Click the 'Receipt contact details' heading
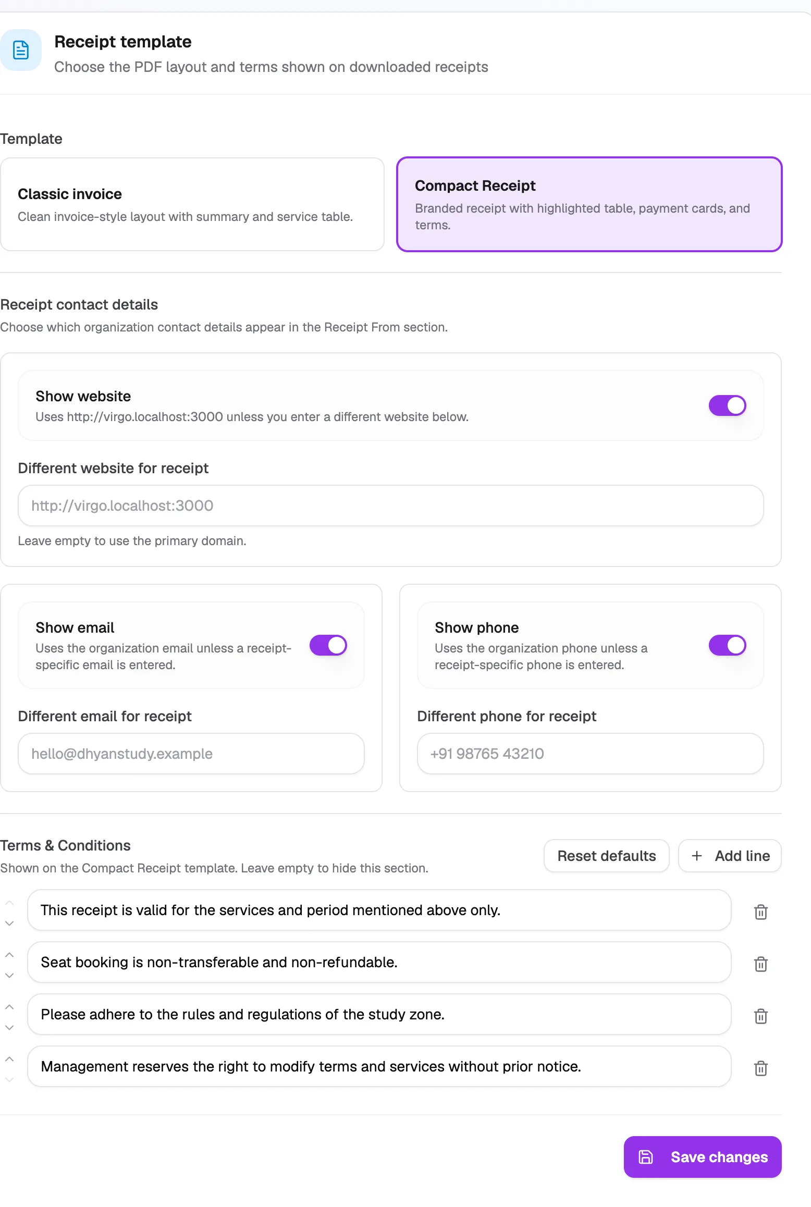 (79, 304)
